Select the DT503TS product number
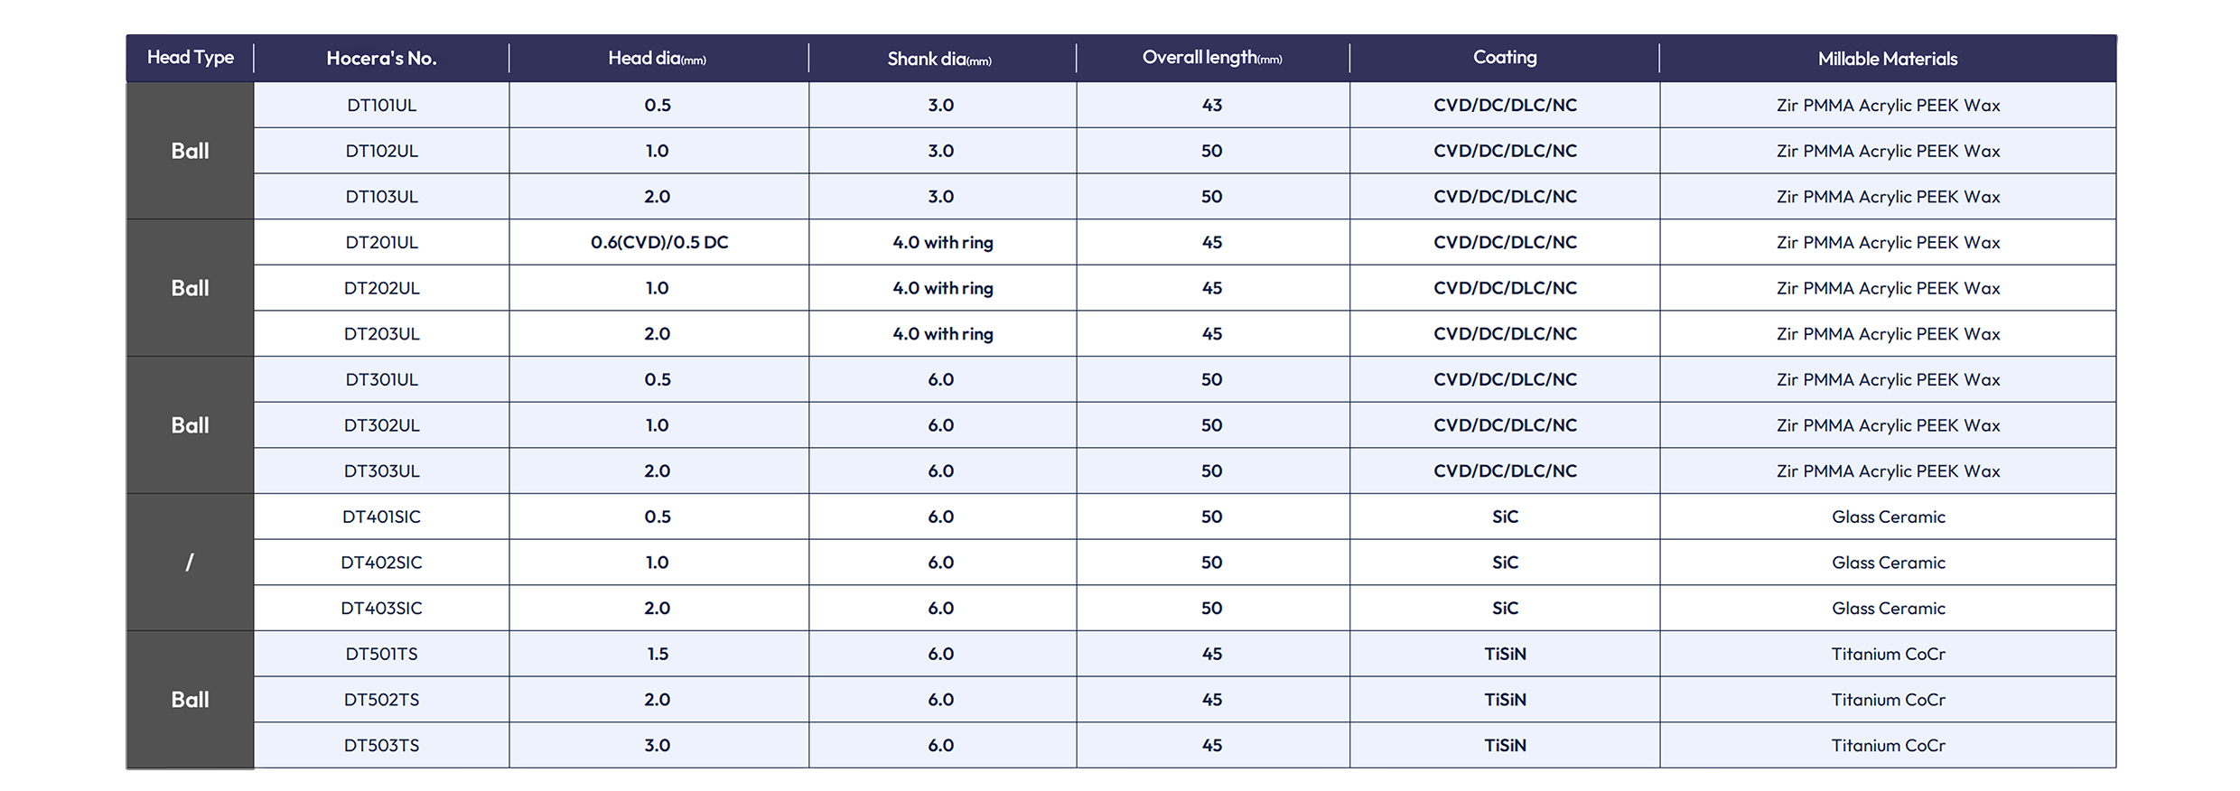 click(382, 745)
